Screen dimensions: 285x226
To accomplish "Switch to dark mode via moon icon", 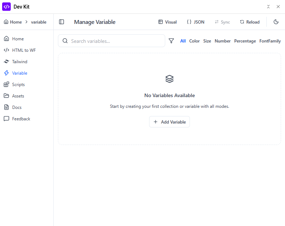I will (276, 22).
